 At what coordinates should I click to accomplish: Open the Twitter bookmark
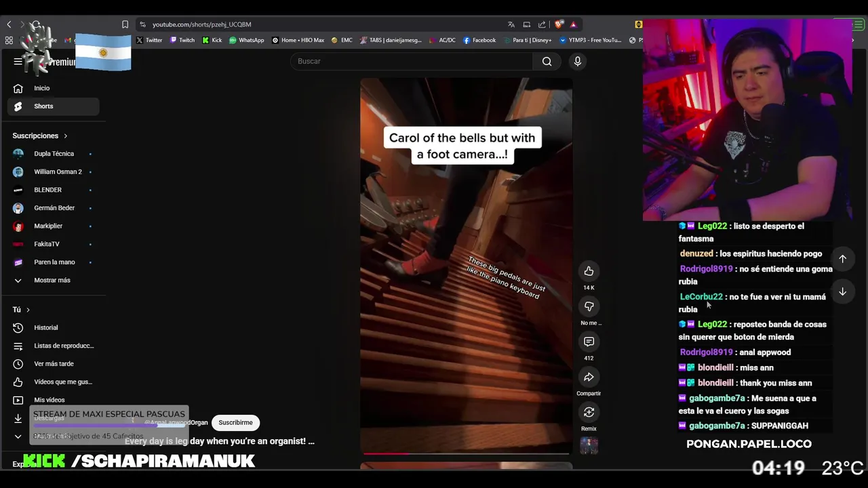[x=149, y=40]
